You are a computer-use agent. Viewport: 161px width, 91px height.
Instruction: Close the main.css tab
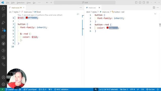pyautogui.click(x=99, y=8)
